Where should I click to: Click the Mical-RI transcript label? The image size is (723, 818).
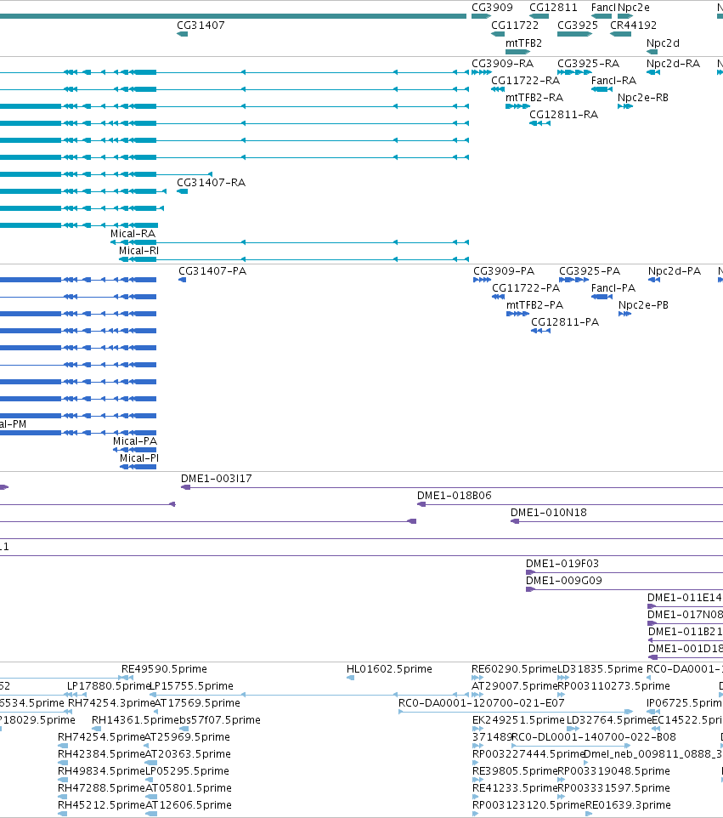pyautogui.click(x=138, y=250)
